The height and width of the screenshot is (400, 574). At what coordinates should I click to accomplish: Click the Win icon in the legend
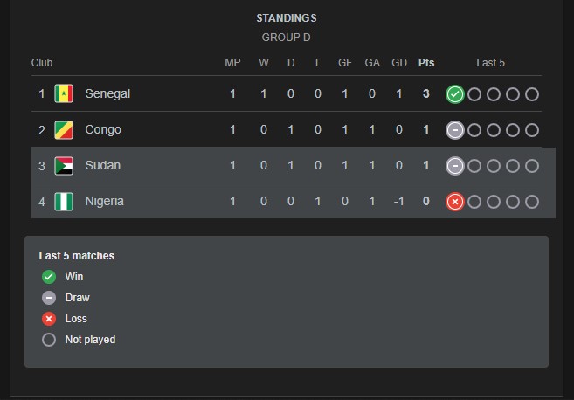[49, 277]
